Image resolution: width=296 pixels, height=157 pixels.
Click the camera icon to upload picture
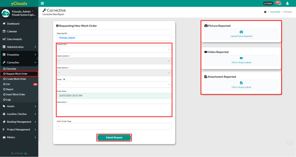(x=241, y=32)
